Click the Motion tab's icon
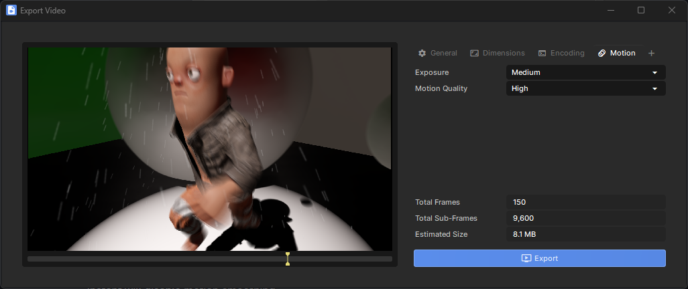 601,53
